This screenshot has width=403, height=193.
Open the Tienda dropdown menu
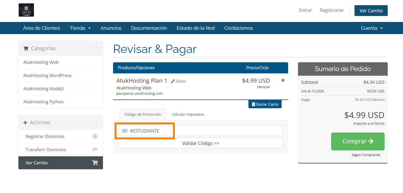(80, 28)
